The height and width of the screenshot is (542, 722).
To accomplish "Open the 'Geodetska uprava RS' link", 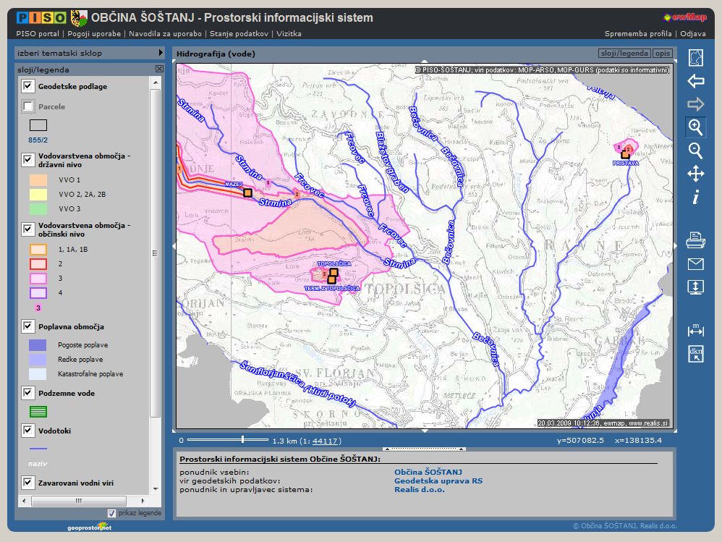I will tap(438, 480).
